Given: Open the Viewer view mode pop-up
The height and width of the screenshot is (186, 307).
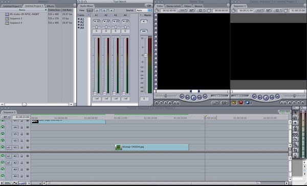Looking at the screenshot, I should coord(201,10).
